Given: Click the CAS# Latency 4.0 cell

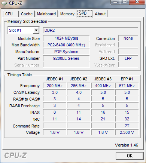Looking at the screenshot, I should [x=79, y=92].
